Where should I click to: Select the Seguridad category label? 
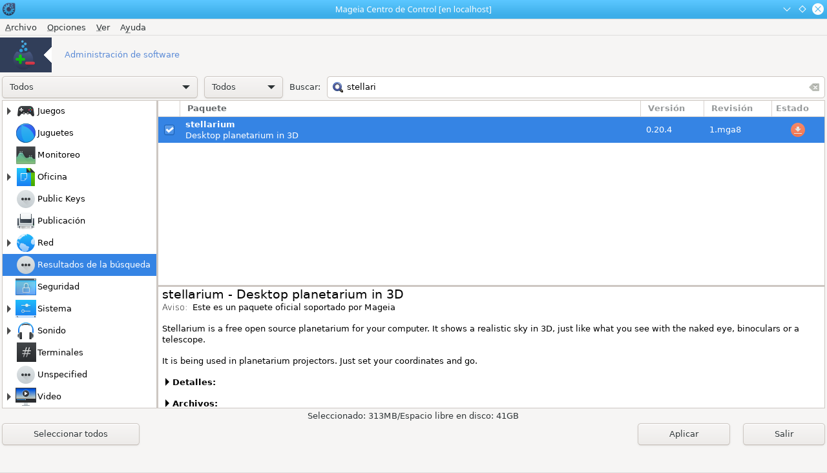(x=58, y=287)
